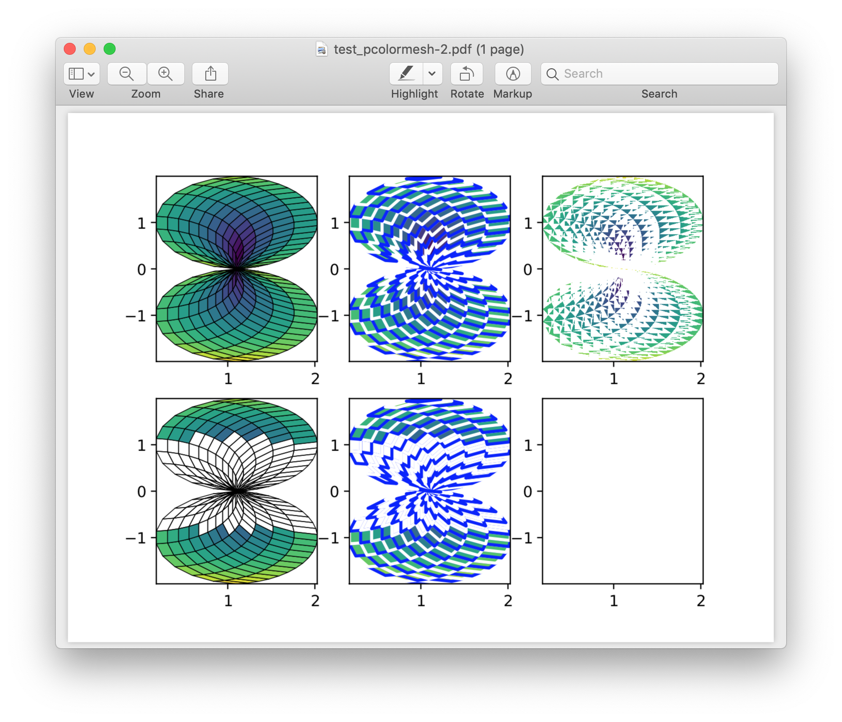The image size is (842, 722).
Task: Click the Rotate label under the toolbar
Action: point(467,94)
